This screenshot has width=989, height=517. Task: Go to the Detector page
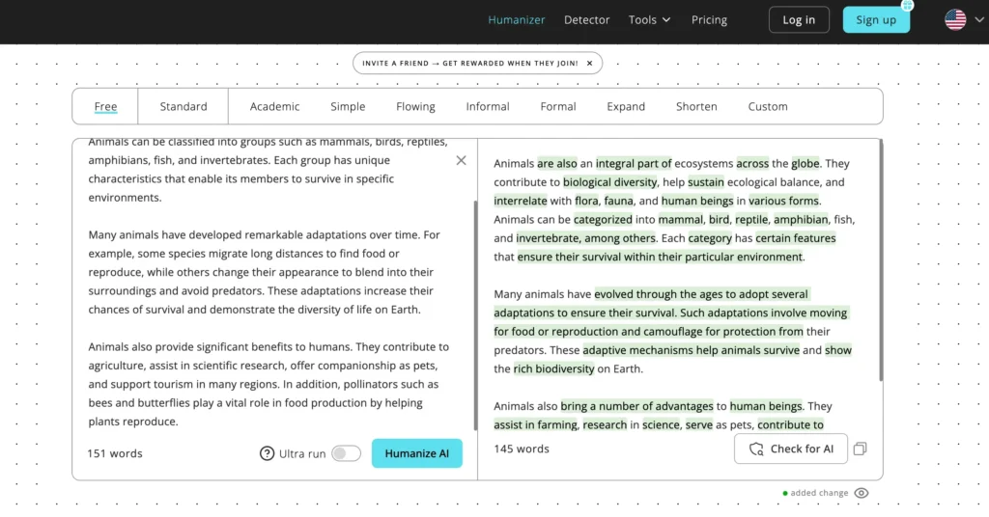(x=586, y=19)
